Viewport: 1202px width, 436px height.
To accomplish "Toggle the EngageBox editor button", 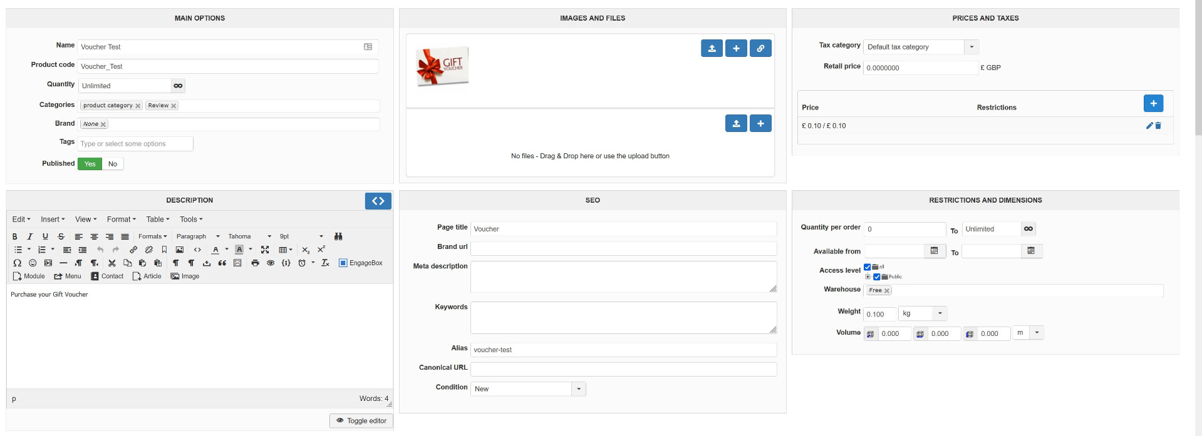I will pyautogui.click(x=361, y=263).
